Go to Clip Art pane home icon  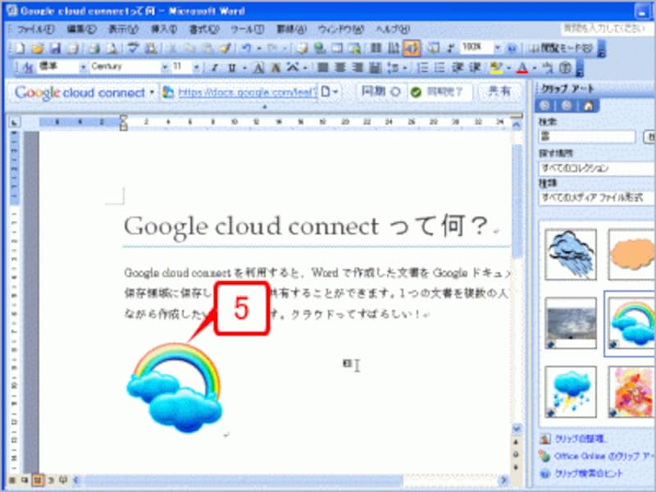588,106
